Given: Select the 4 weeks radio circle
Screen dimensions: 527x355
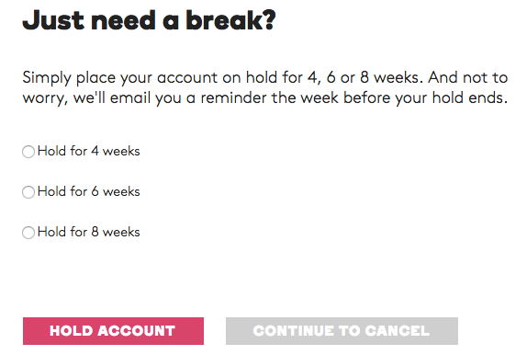Looking at the screenshot, I should tap(28, 152).
